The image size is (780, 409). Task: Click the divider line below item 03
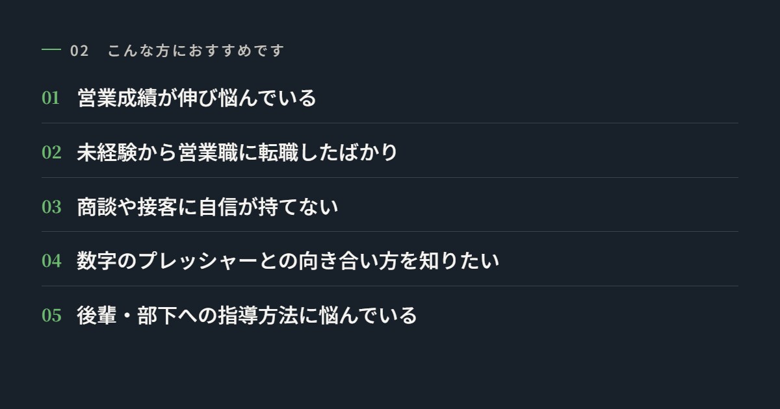click(390, 231)
